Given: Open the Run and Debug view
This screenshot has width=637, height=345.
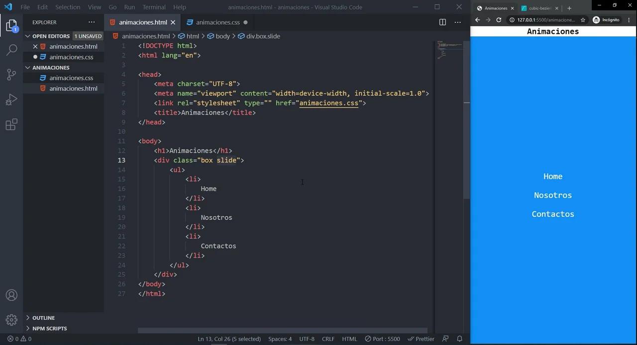Looking at the screenshot, I should click(11, 99).
